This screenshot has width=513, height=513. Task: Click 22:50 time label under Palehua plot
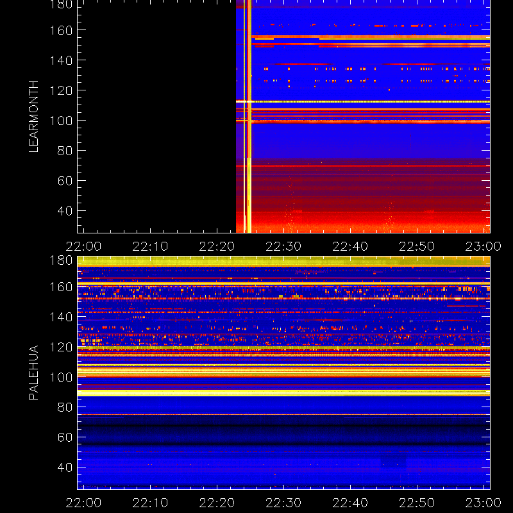pos(417,503)
